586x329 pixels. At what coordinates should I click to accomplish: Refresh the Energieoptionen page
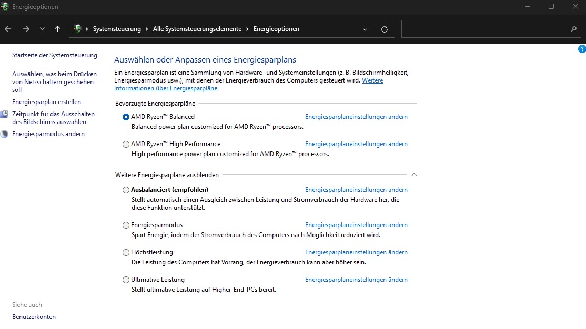click(x=384, y=29)
